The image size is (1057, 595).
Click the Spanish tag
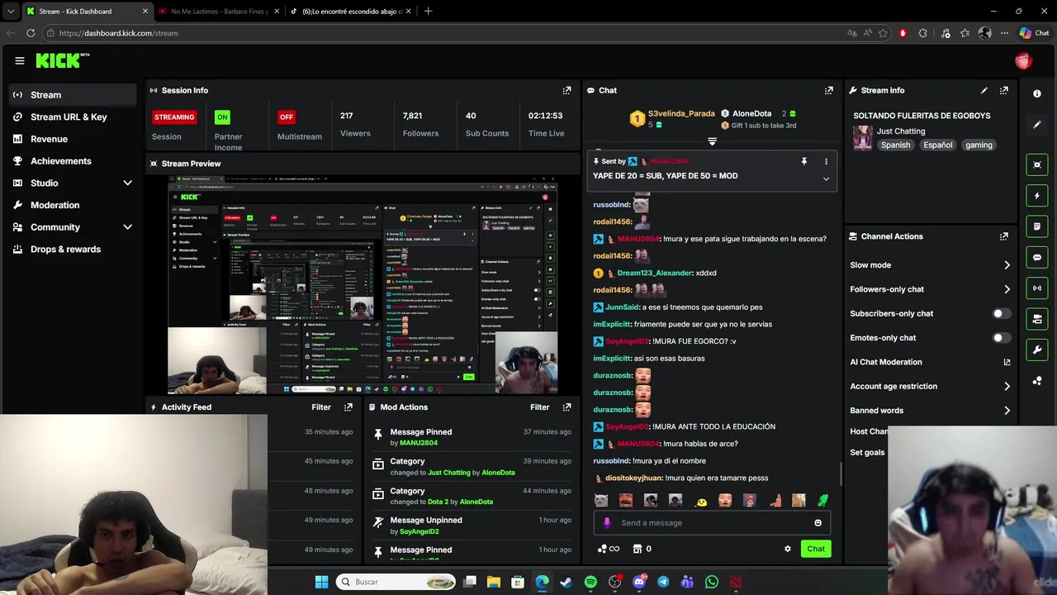click(895, 145)
